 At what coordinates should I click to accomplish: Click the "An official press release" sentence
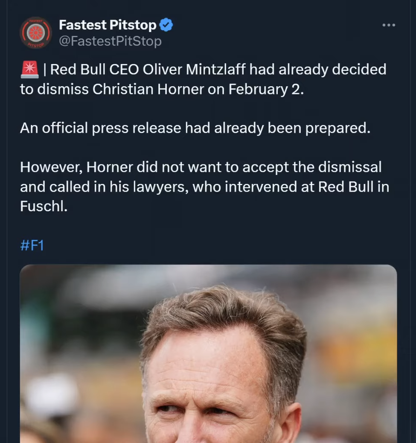[101, 128]
